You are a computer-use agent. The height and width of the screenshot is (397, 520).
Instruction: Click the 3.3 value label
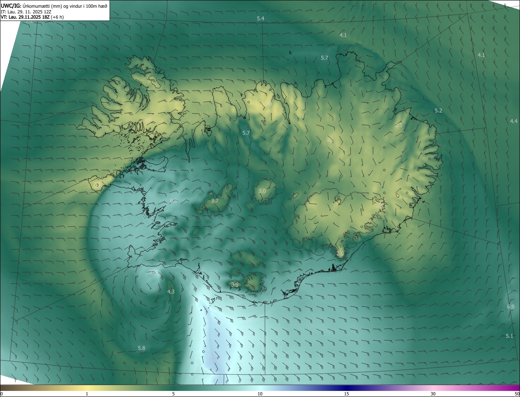click(234, 285)
